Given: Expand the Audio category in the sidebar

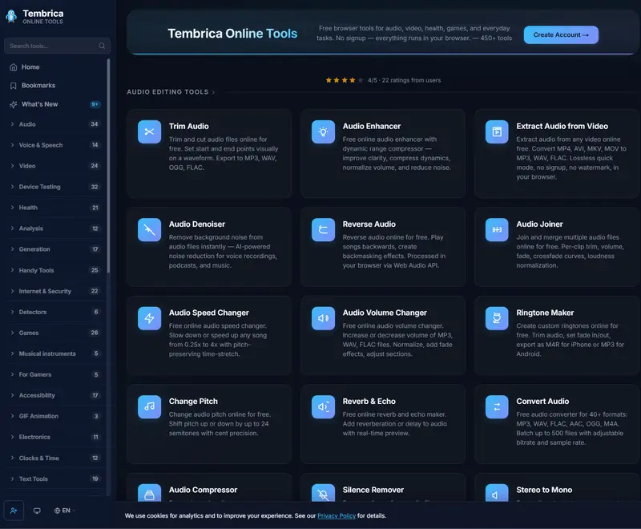Looking at the screenshot, I should [55, 124].
